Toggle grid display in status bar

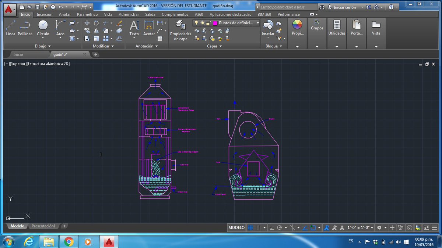point(250,227)
